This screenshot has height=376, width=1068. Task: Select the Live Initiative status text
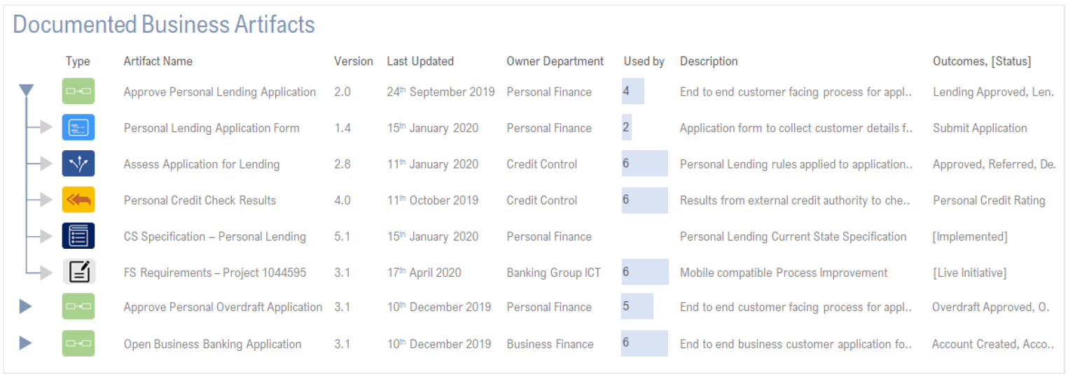click(969, 273)
